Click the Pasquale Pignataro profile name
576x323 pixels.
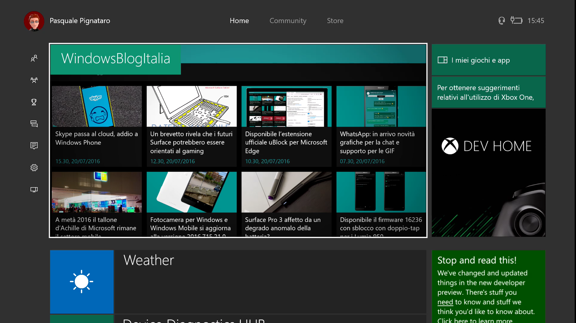click(80, 21)
